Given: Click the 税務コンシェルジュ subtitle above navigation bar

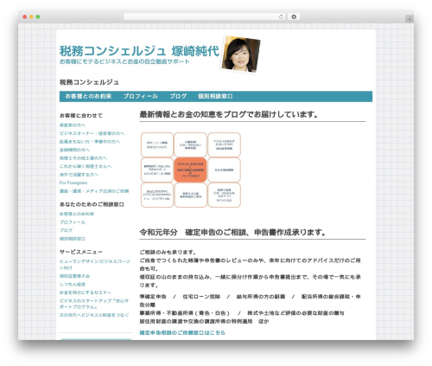Looking at the screenshot, I should [89, 82].
